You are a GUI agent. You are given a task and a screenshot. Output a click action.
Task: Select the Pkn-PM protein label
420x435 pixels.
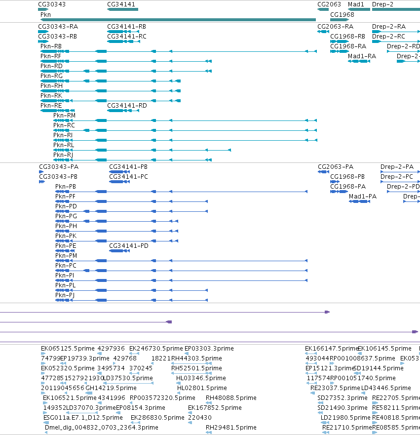(66, 256)
